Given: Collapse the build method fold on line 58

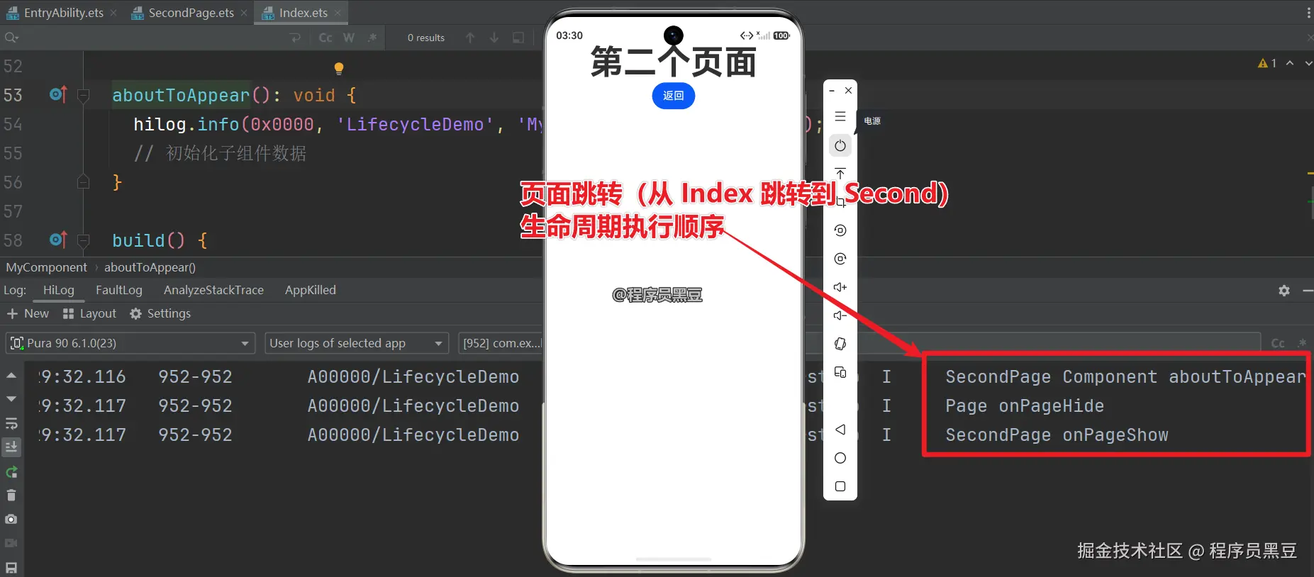Looking at the screenshot, I should tap(83, 240).
